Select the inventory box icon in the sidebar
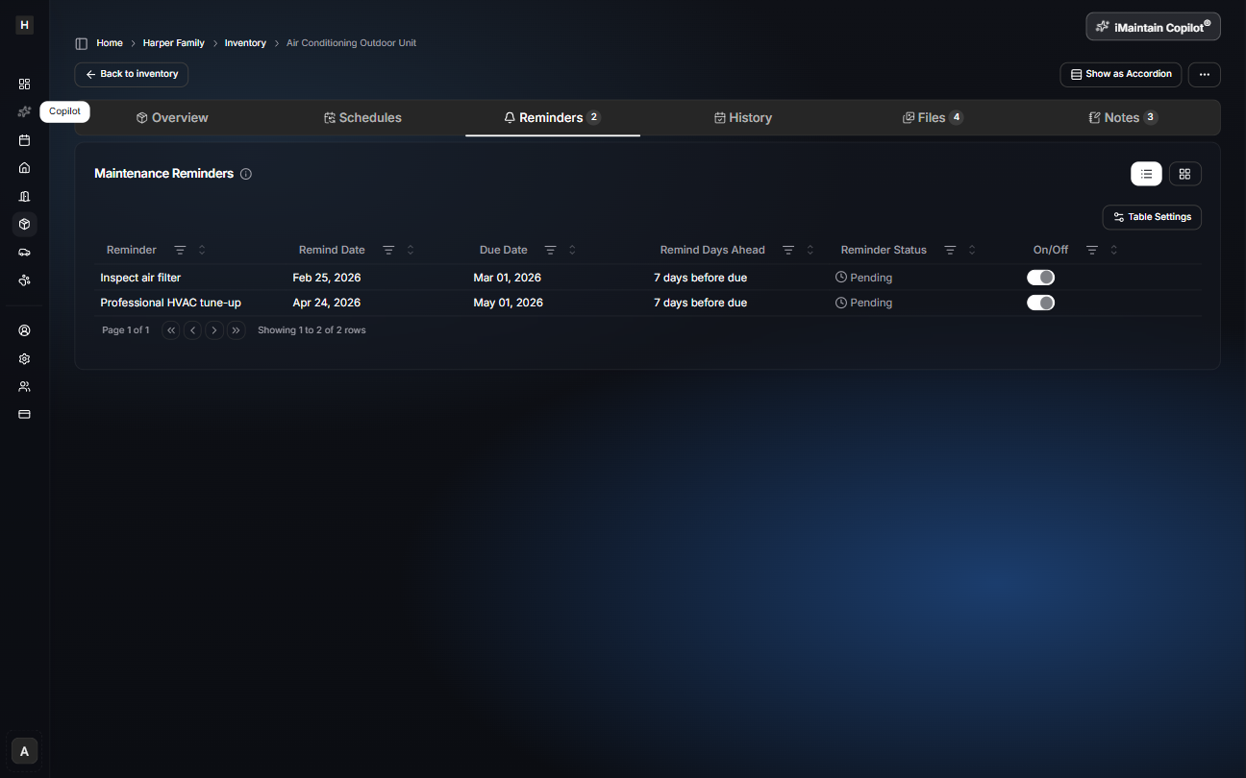The image size is (1246, 778). 24,224
